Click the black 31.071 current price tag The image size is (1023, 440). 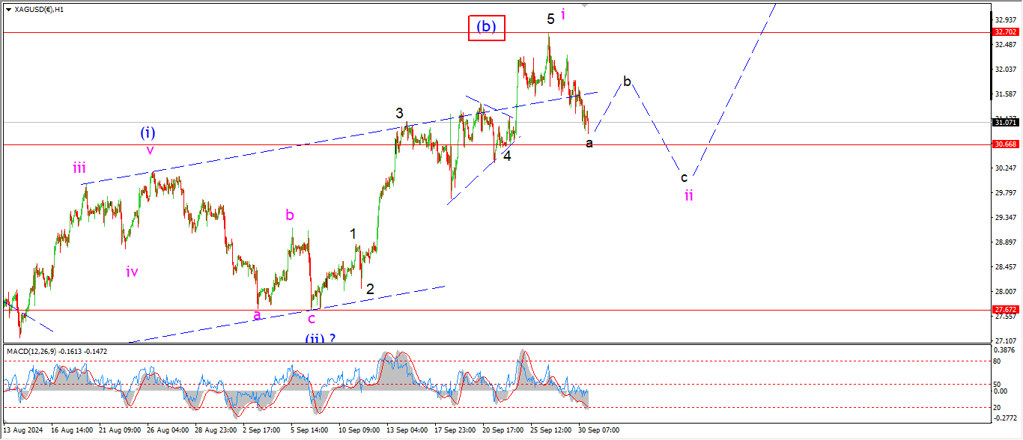1005,122
